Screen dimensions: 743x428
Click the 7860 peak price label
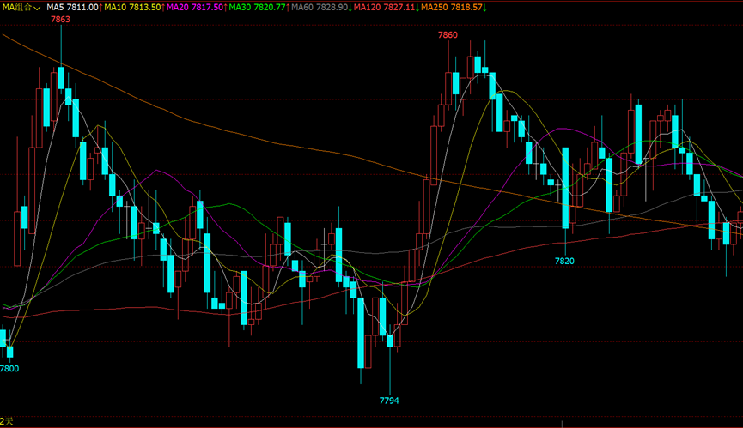pos(448,35)
